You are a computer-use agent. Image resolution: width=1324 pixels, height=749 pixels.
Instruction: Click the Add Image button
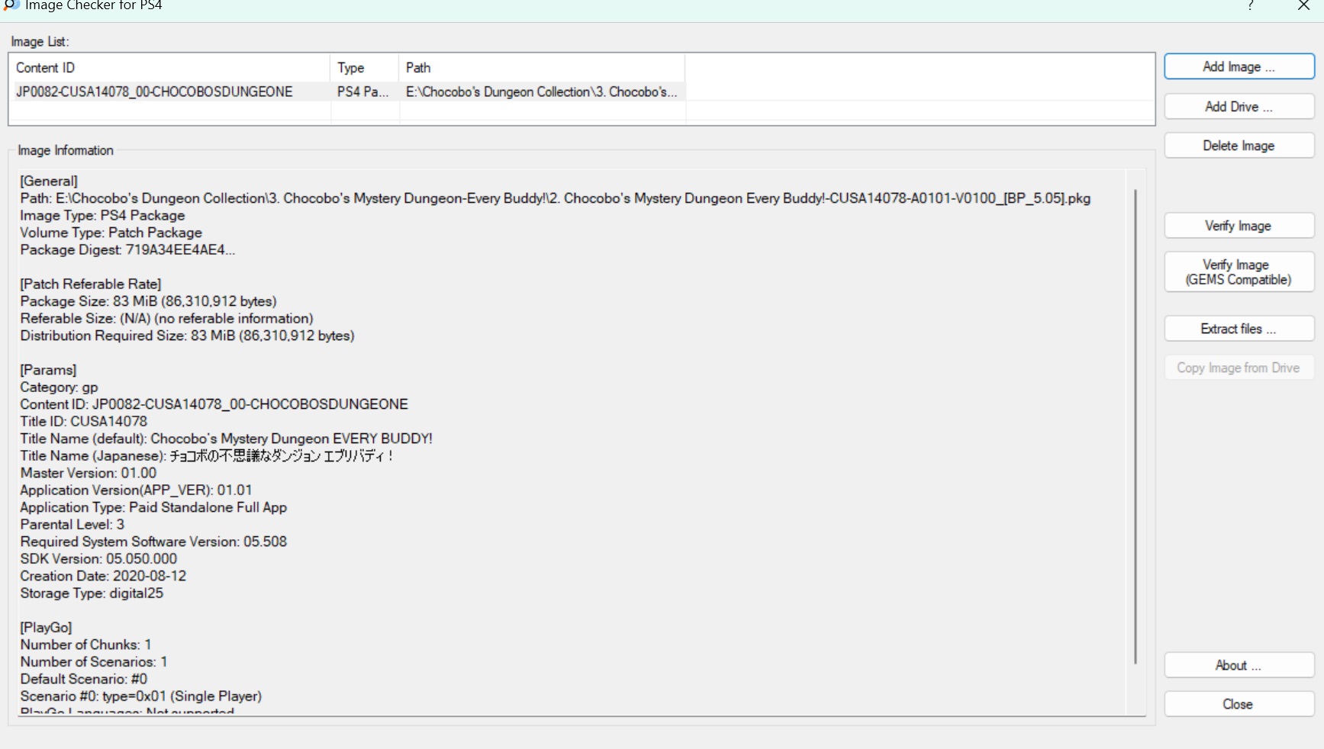1239,67
